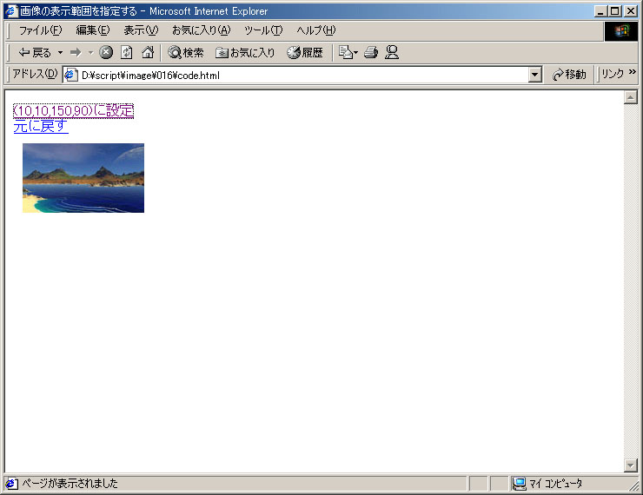Screen dimensions: 643x495
Task: Click the Messenger person icon
Action: (392, 52)
